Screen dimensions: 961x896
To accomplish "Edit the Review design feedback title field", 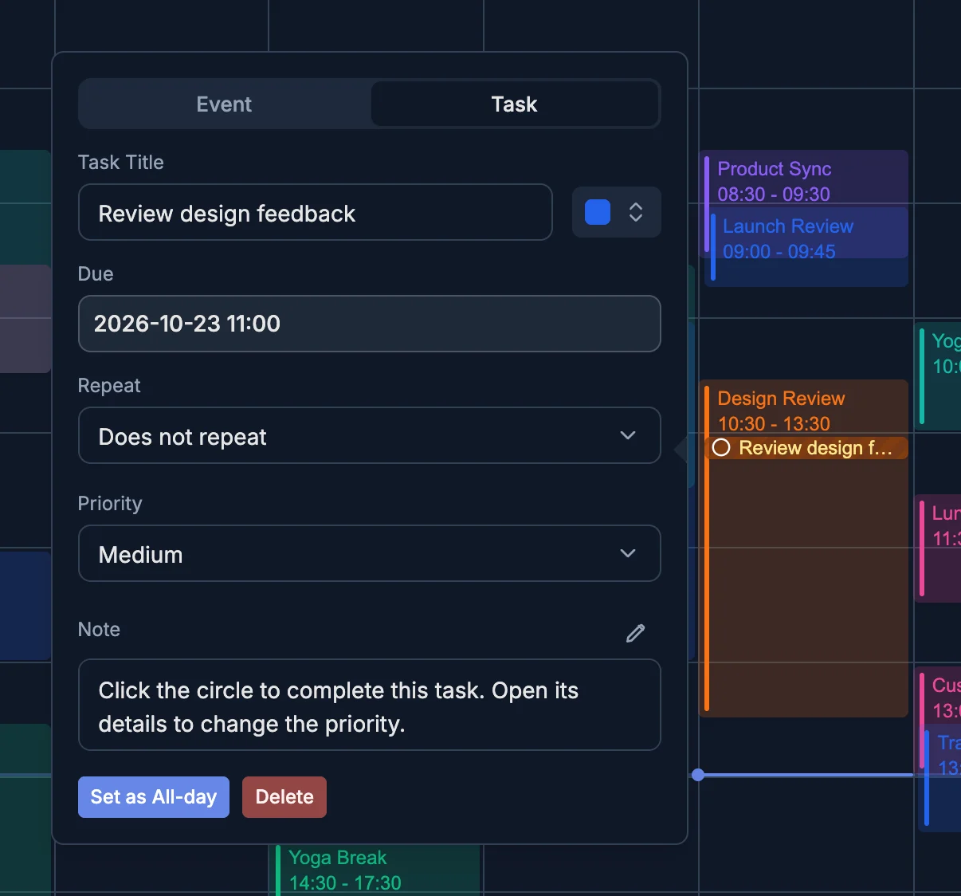I will 316,213.
